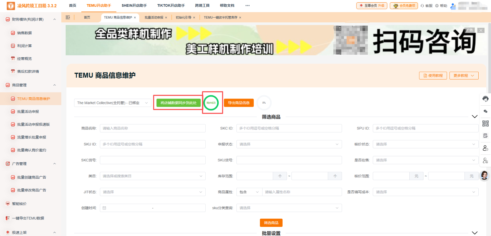Viewport: 491px width, 236px height.
Task: Click the QR code icon on right toolbar
Action: [485, 124]
